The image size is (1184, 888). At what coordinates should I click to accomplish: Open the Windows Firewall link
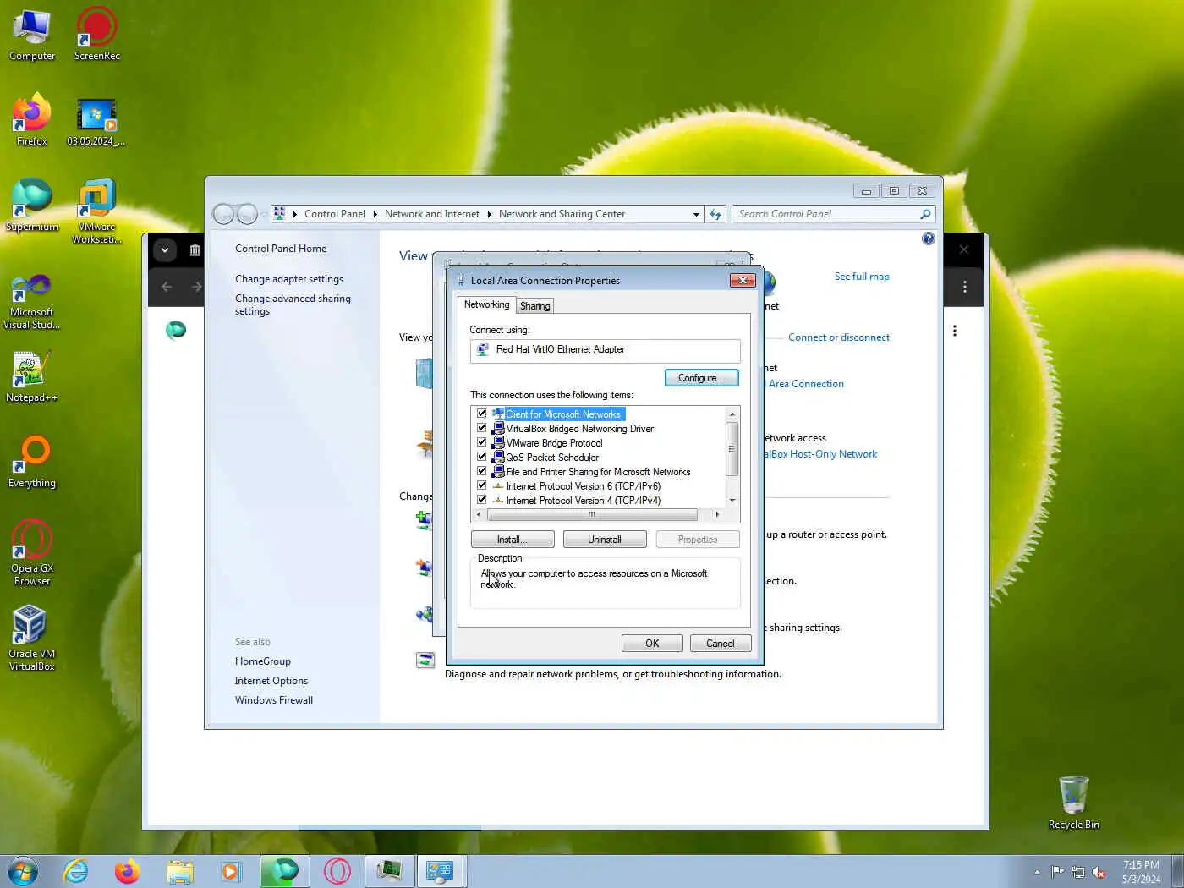pos(274,700)
